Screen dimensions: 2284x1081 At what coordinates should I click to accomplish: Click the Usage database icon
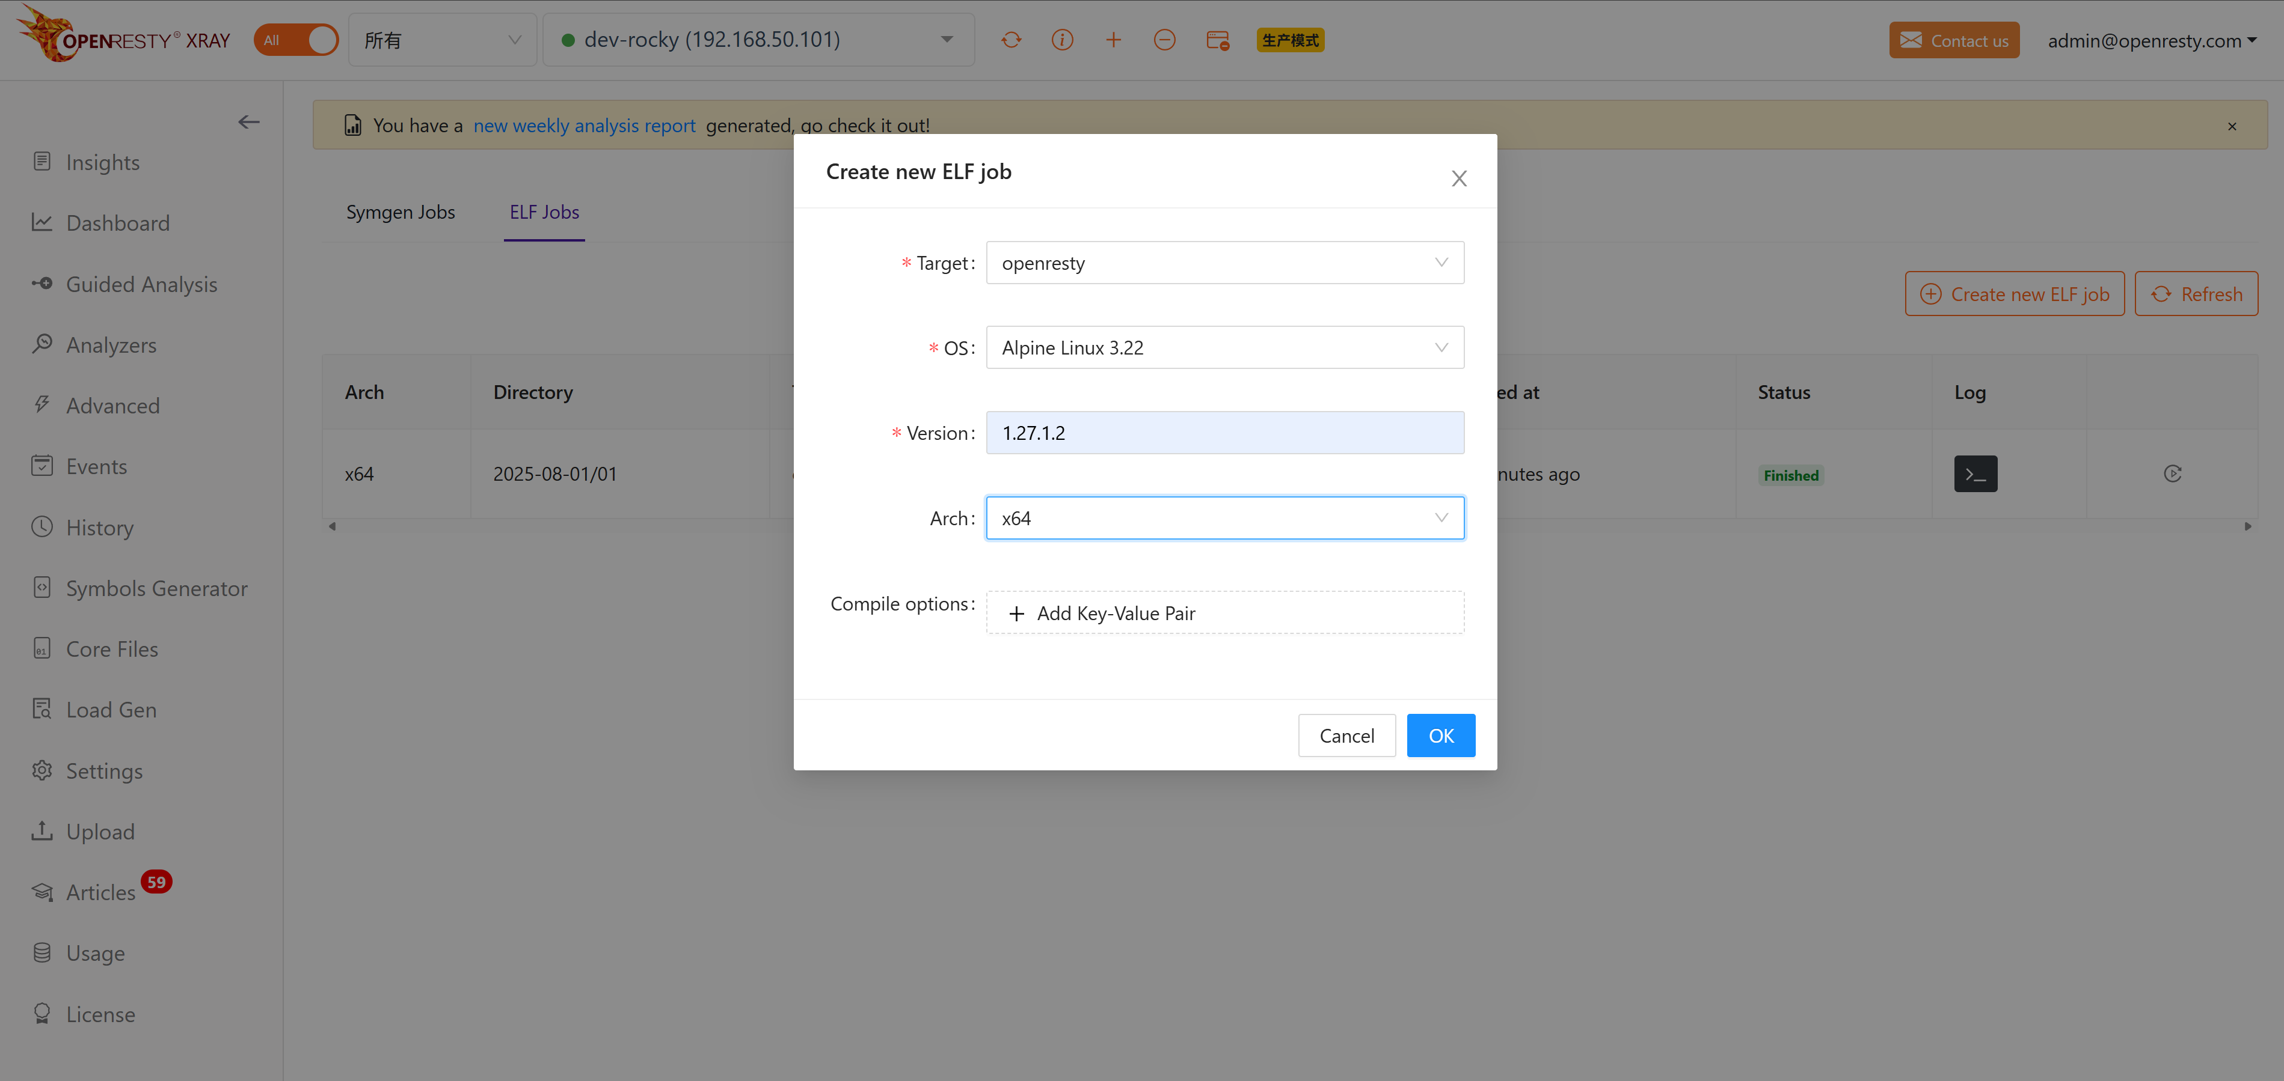pos(41,952)
